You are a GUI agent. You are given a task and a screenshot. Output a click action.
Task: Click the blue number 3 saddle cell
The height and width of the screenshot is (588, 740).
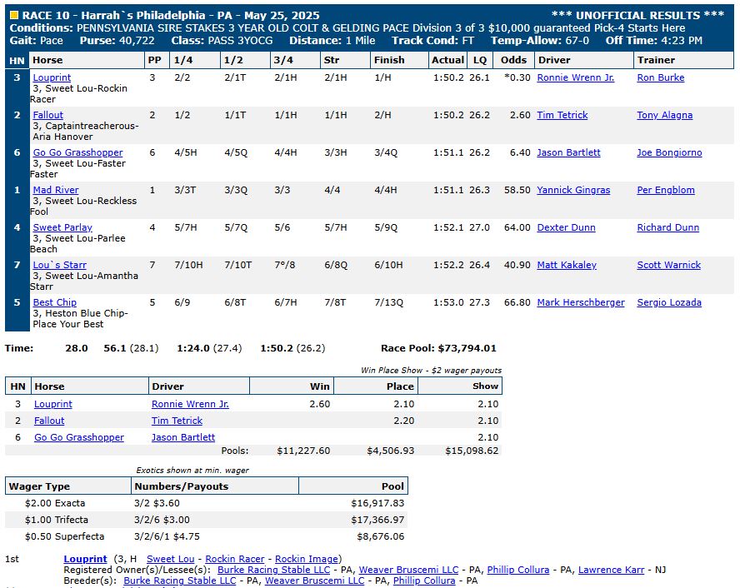17,77
